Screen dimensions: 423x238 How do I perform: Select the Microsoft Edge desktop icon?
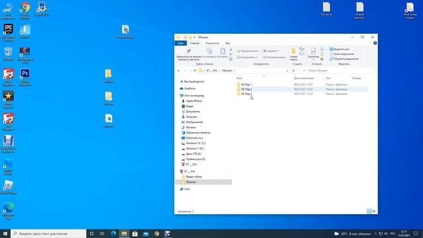tap(8, 210)
